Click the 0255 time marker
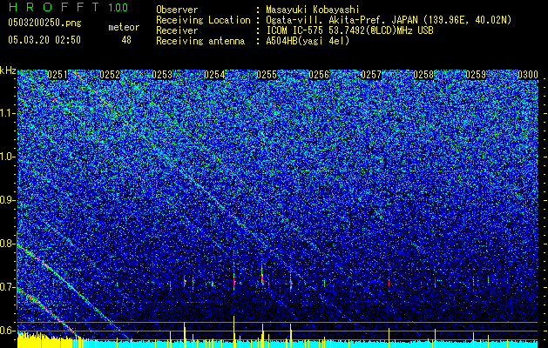The width and height of the screenshot is (548, 348). (267, 75)
